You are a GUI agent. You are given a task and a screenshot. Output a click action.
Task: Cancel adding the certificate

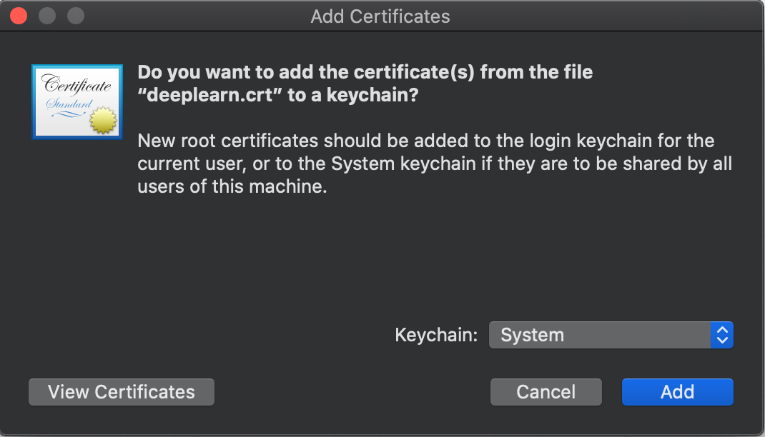[546, 392]
